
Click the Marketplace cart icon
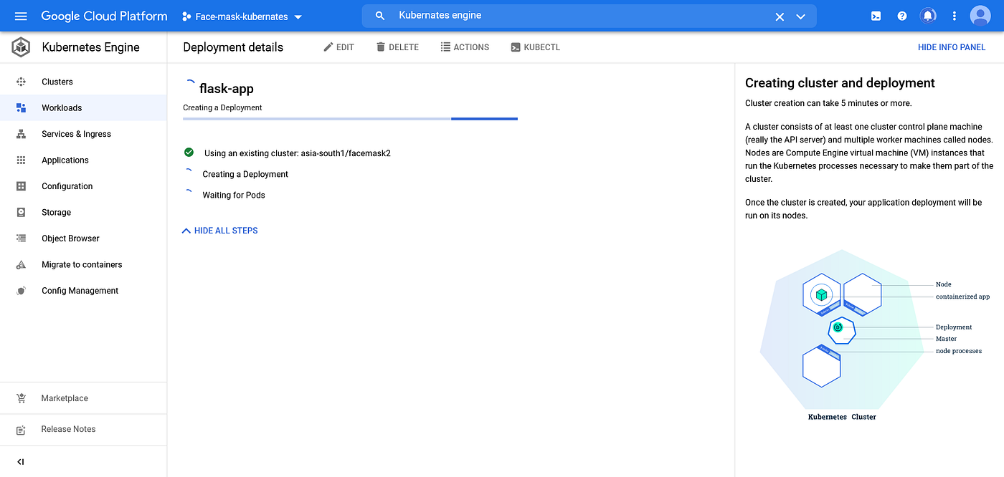tap(21, 398)
